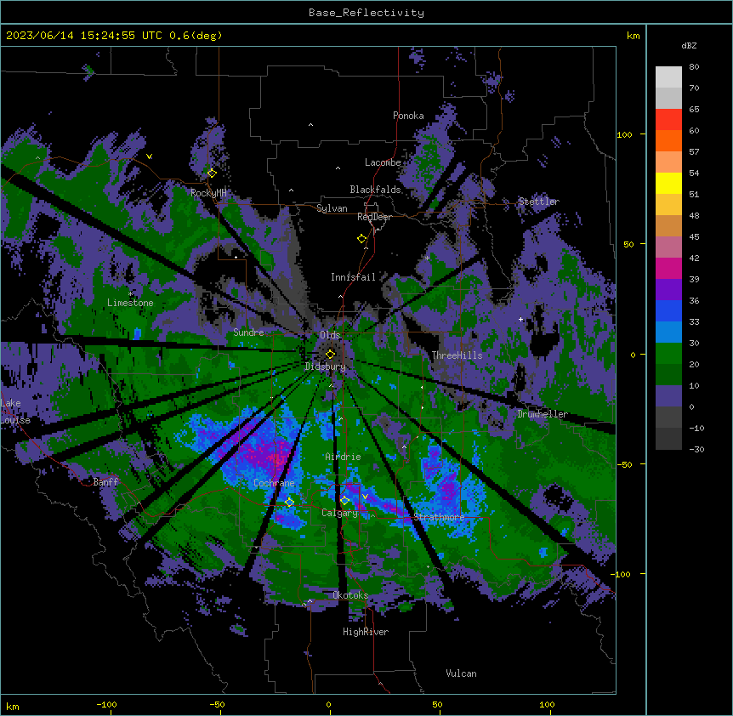Select the yellow radar site diamond between Olds and Didsbury

330,354
